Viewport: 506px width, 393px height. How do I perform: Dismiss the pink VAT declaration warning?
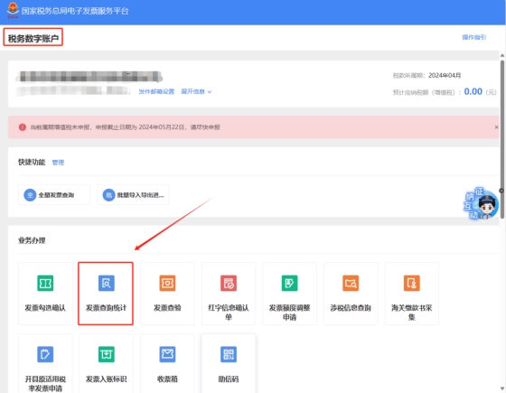coord(496,127)
